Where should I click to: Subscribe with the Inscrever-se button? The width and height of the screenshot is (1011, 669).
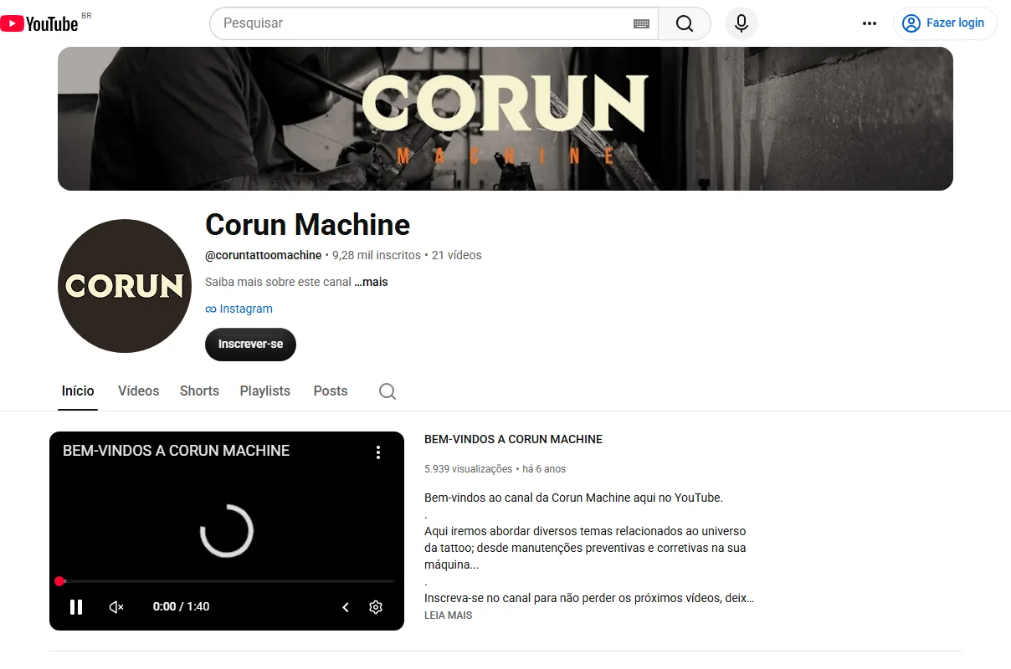point(250,345)
